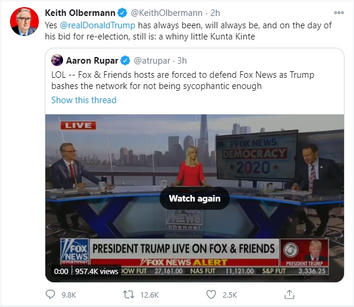Click Aaron Rupar's small avatar
The image size is (354, 307).
pos(57,61)
